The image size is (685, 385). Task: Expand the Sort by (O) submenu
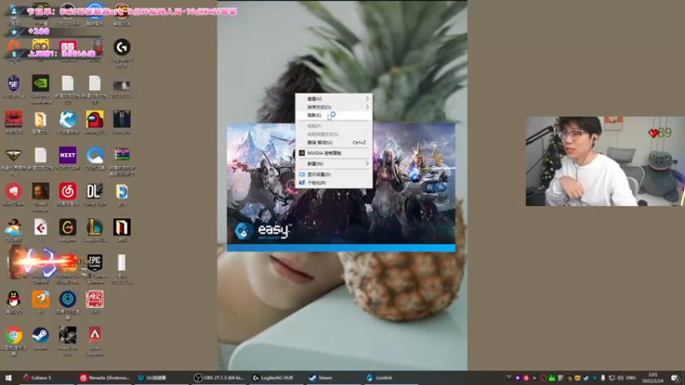334,107
